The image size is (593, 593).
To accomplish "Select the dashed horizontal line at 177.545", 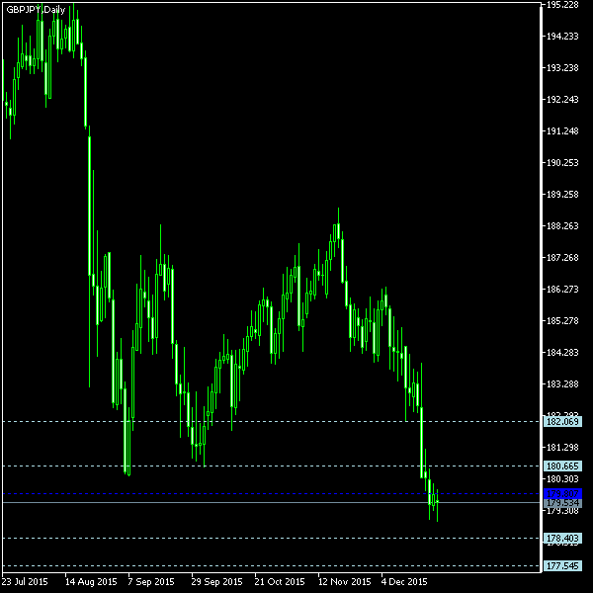I will click(271, 566).
